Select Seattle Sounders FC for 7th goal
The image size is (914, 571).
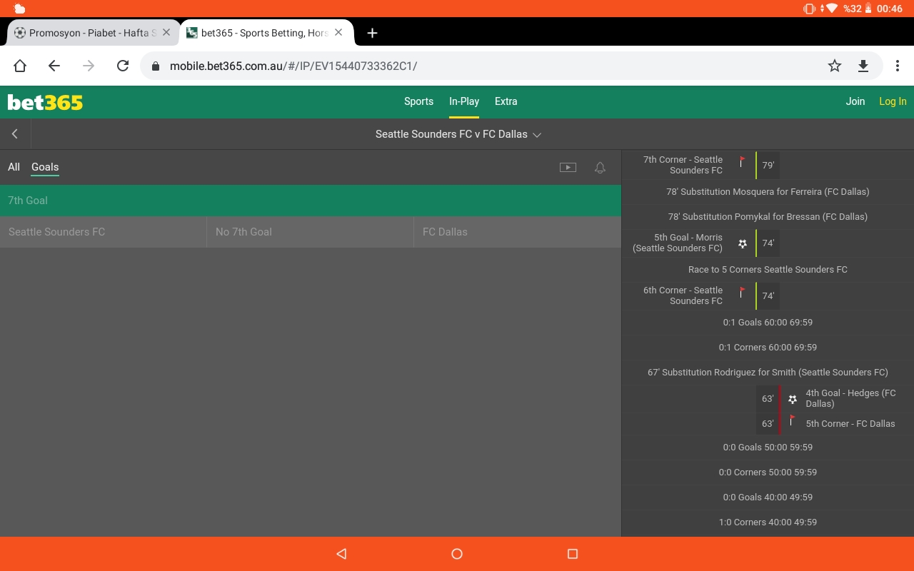coord(103,232)
